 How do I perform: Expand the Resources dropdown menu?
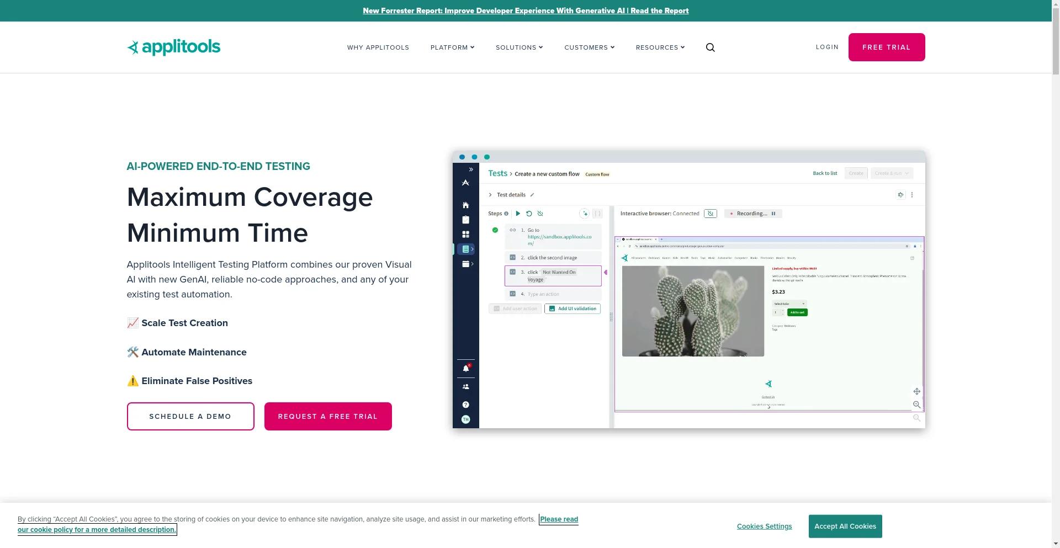pos(660,47)
